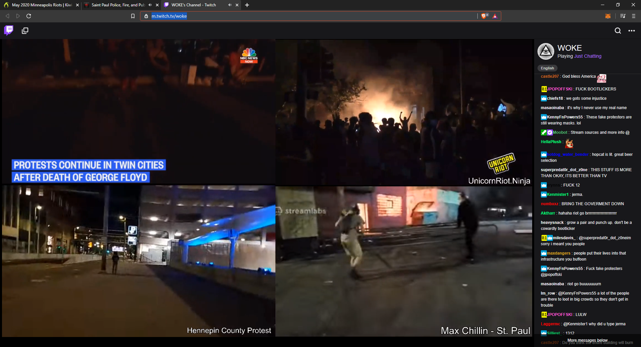
Task: Open the media playlist control icon
Action: (623, 16)
